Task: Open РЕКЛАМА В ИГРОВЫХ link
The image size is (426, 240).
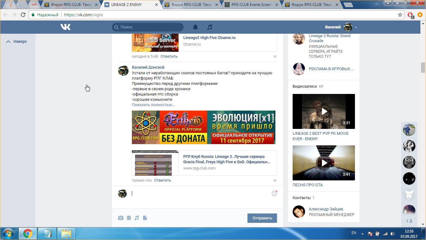Action: click(x=331, y=69)
